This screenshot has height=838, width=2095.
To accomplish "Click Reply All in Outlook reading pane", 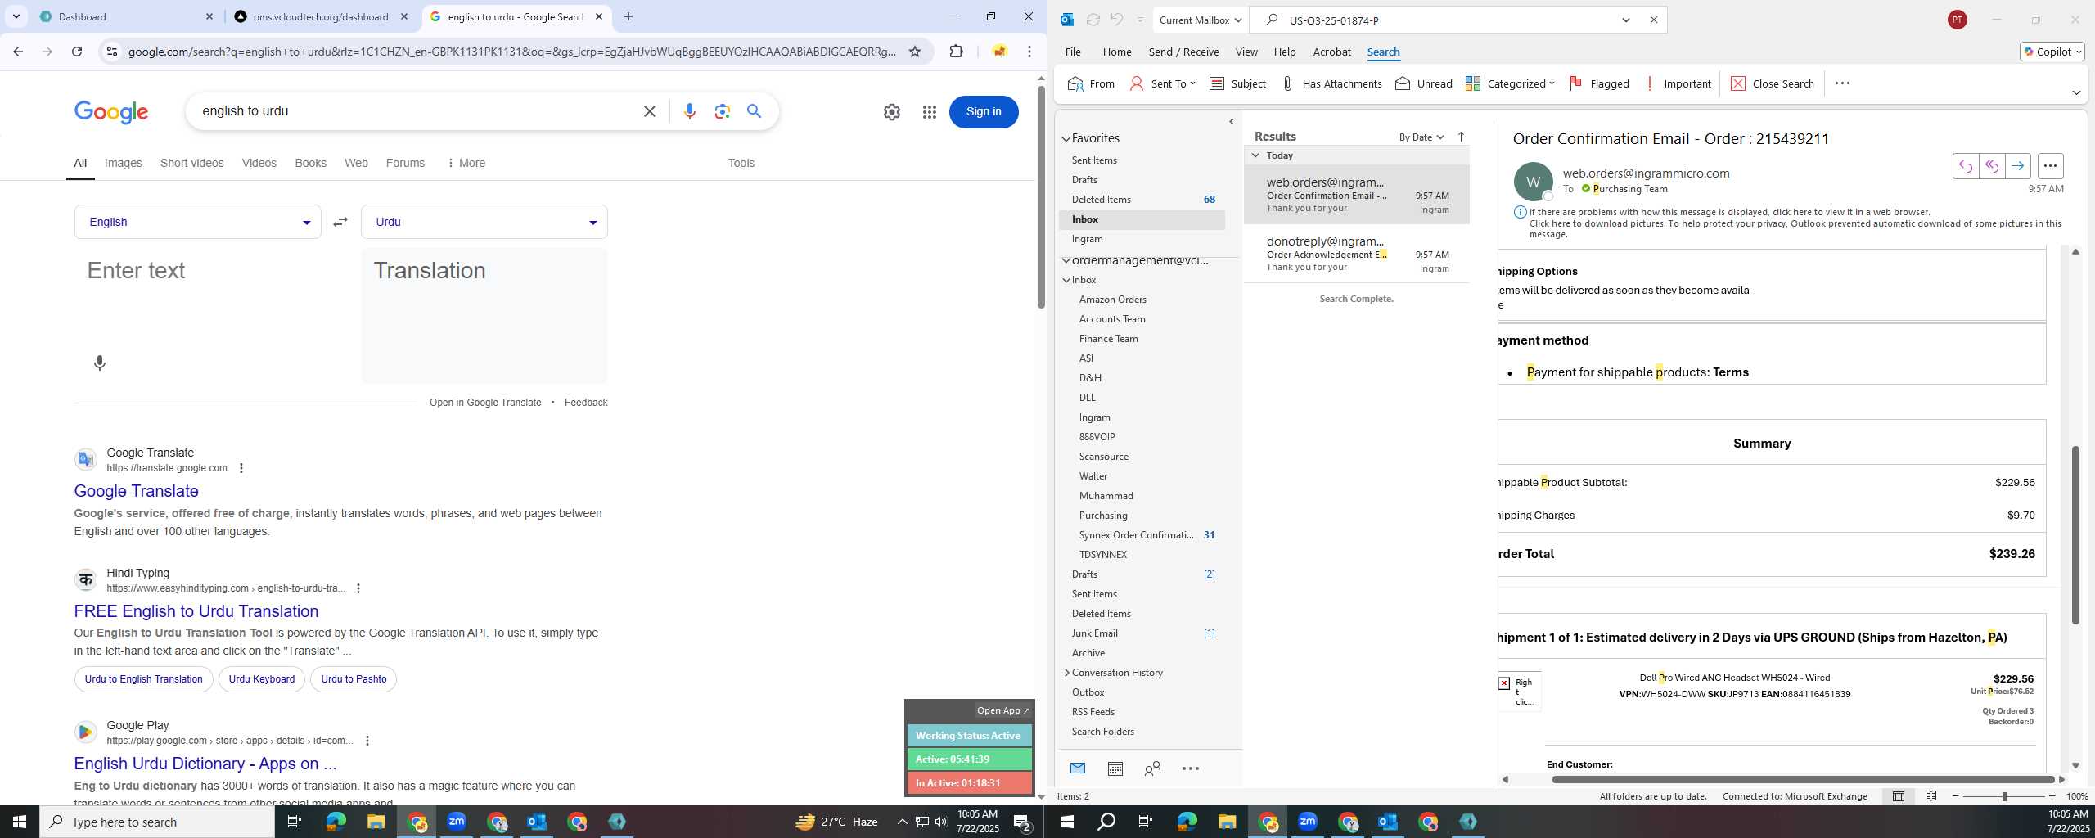I will point(1991,166).
